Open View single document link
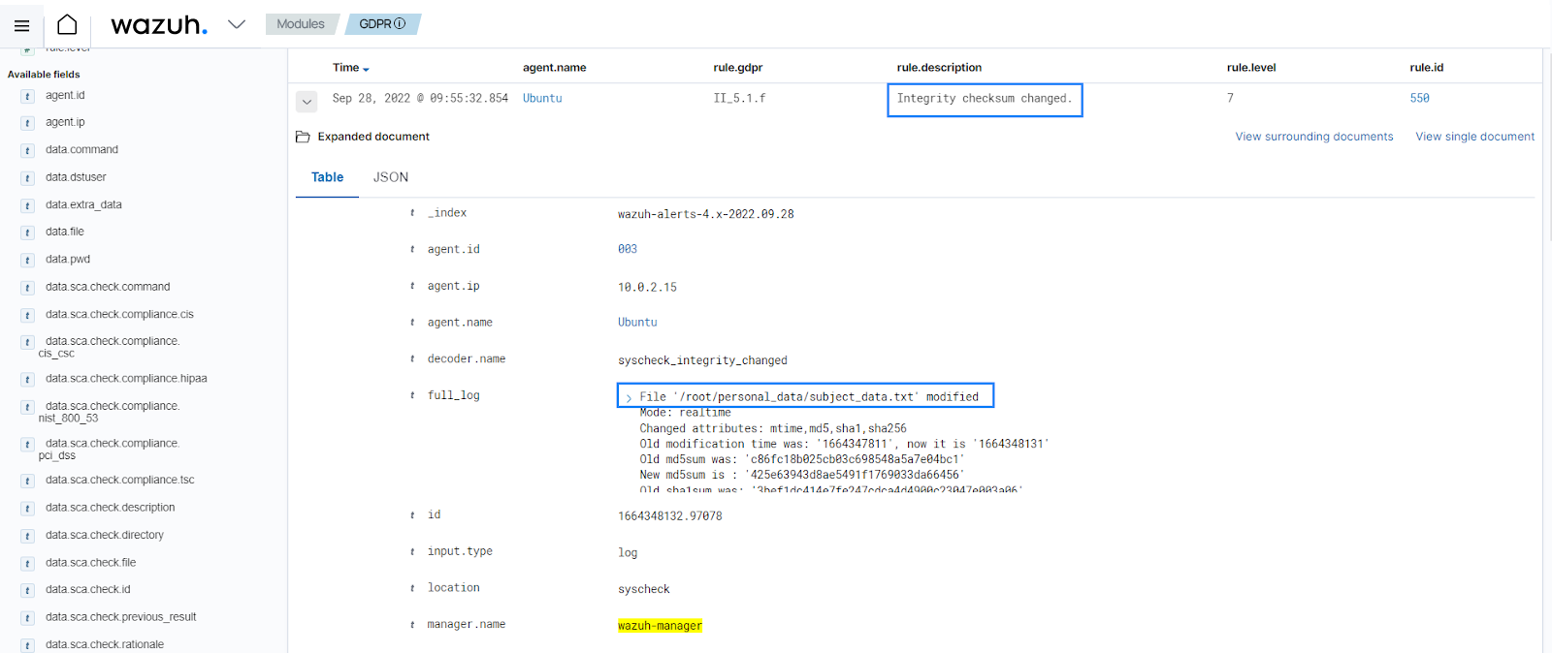 coord(1474,137)
